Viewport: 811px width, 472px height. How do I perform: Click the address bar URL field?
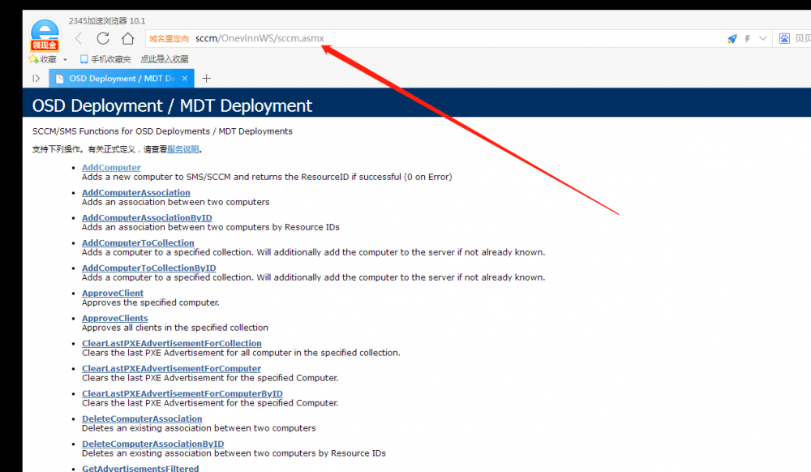click(435, 38)
